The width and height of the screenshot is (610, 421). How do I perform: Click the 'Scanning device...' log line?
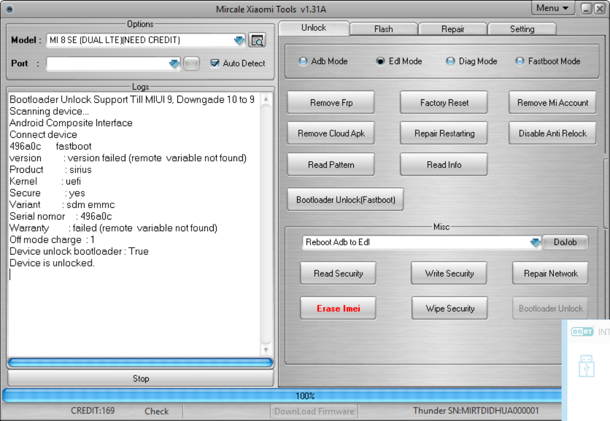49,112
